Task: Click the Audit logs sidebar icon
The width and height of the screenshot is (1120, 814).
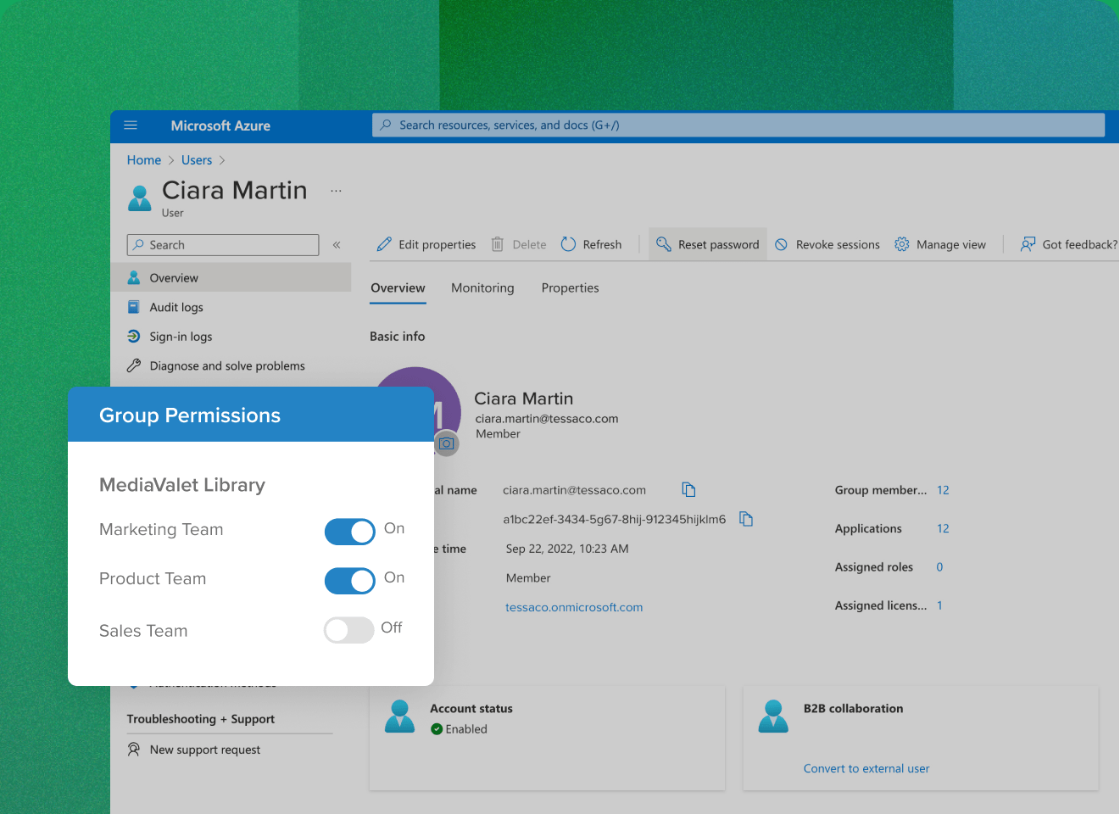Action: 134,307
